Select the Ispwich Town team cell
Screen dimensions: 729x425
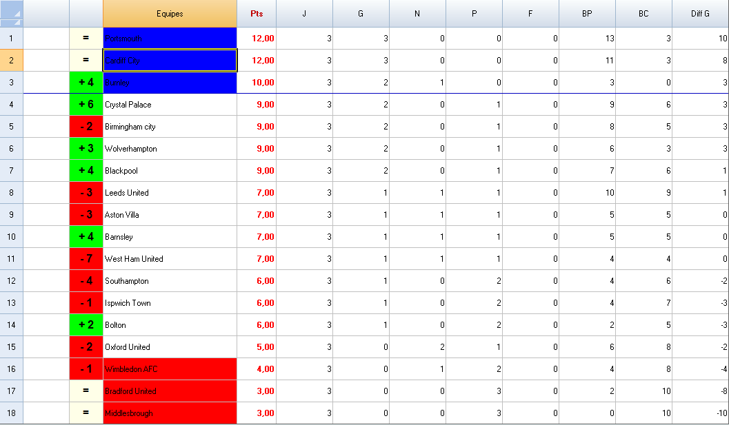(x=170, y=303)
